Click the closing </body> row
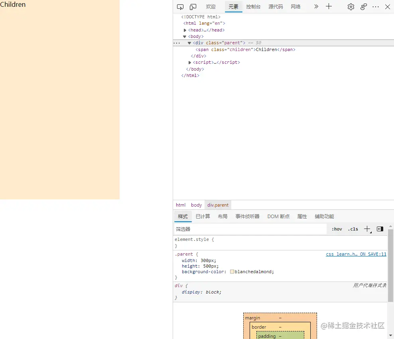This screenshot has width=394, height=339. coord(195,69)
